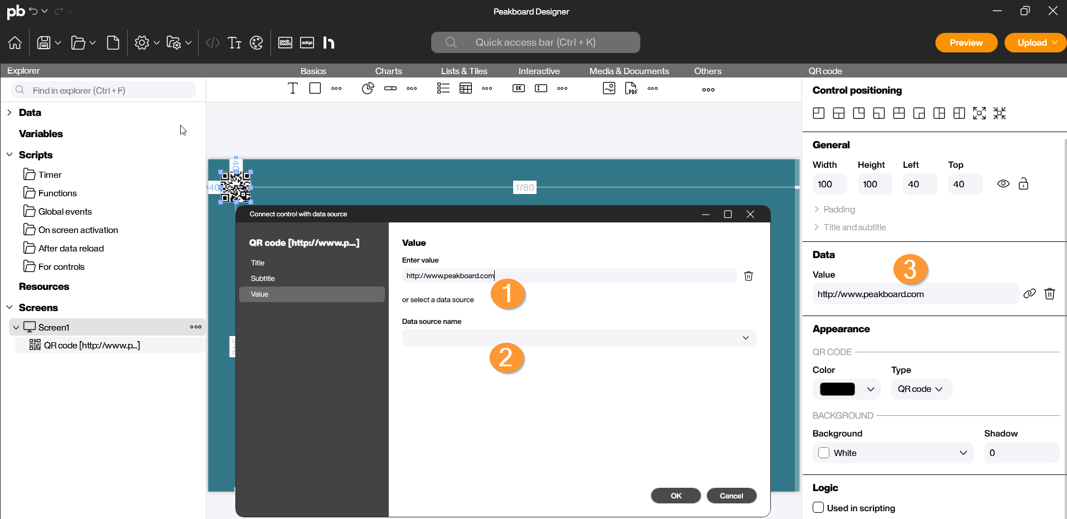Open the color palette manager icon
The width and height of the screenshot is (1067, 519).
tap(256, 43)
